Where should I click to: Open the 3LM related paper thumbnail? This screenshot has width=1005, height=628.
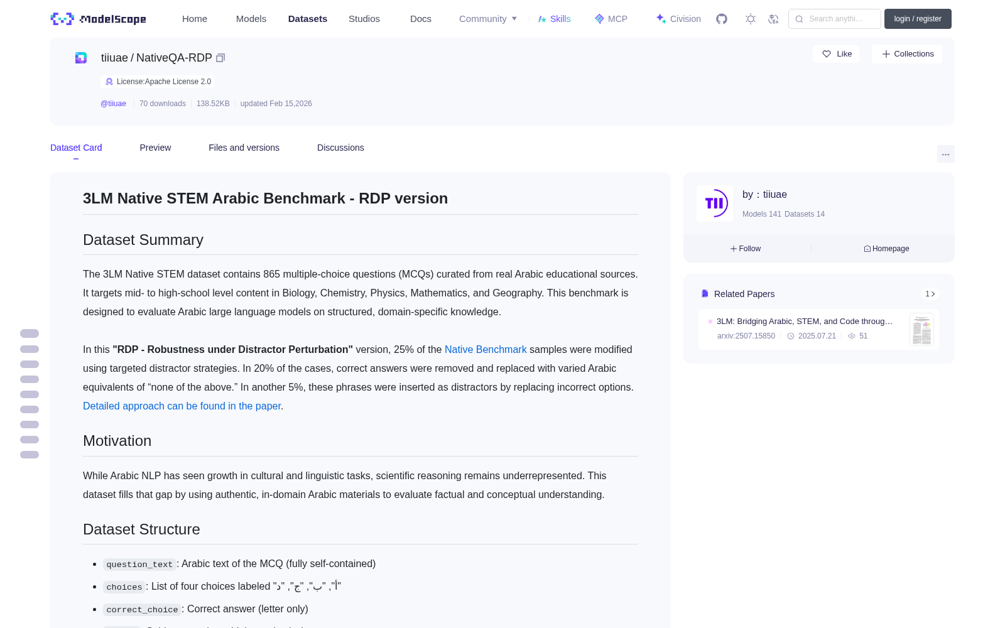[x=921, y=329]
